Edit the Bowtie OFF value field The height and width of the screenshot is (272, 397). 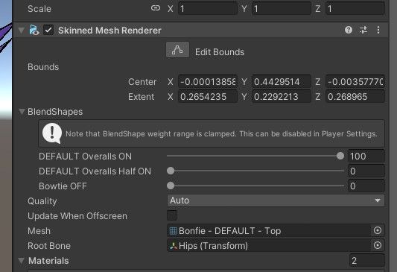tap(366, 186)
